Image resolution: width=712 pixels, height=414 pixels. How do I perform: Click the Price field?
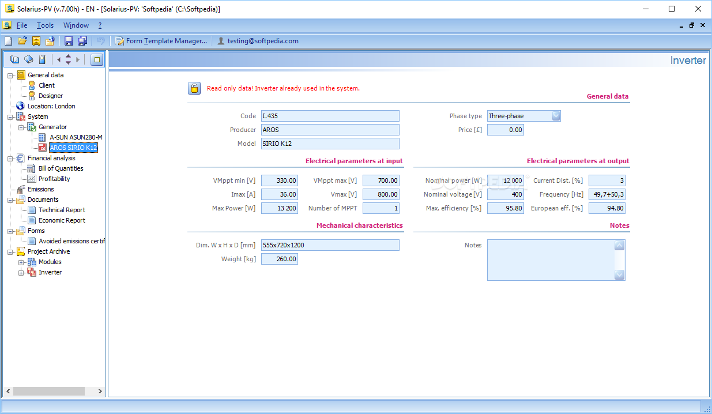[x=506, y=130]
